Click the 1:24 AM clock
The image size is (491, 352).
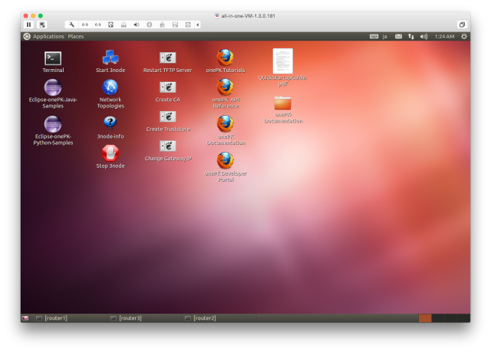click(x=444, y=37)
